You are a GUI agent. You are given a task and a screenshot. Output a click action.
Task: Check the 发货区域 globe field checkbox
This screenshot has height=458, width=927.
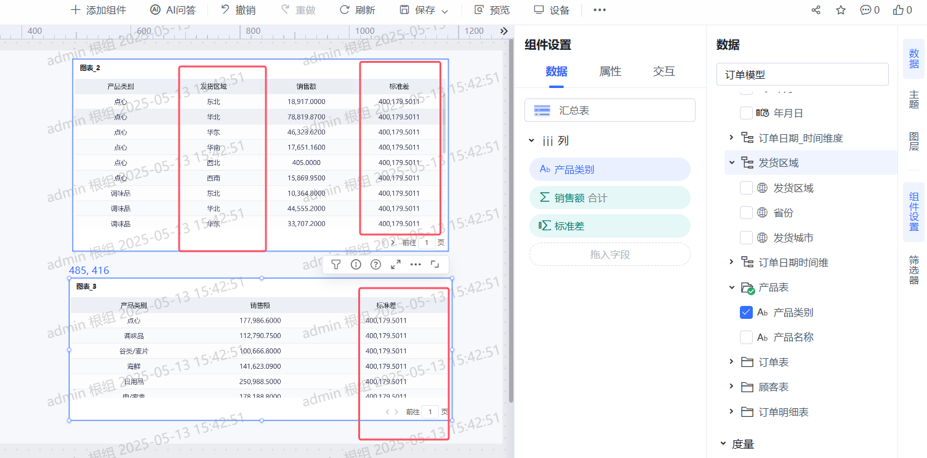[746, 188]
